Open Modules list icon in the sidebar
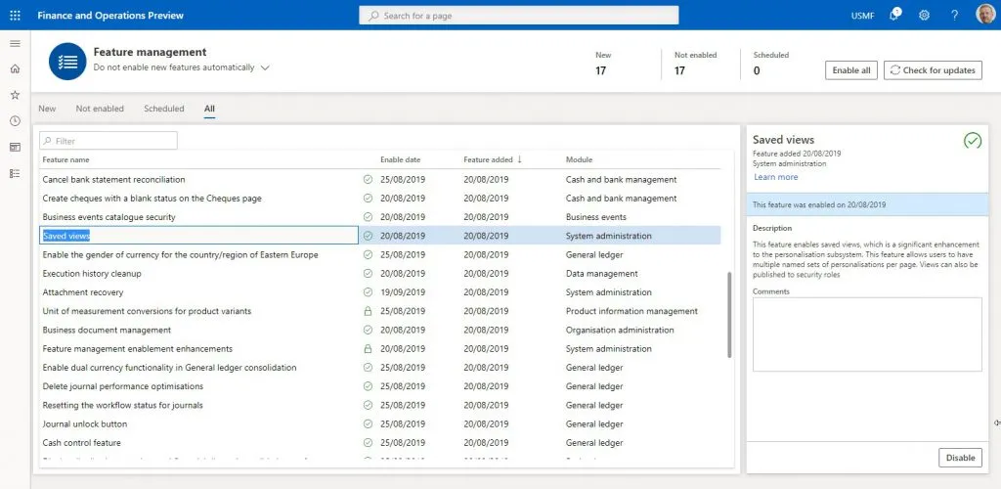Screen dimensions: 1001x489 (x=16, y=173)
